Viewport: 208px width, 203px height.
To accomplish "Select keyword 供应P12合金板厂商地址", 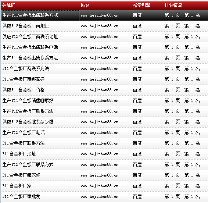I will click(x=26, y=26).
